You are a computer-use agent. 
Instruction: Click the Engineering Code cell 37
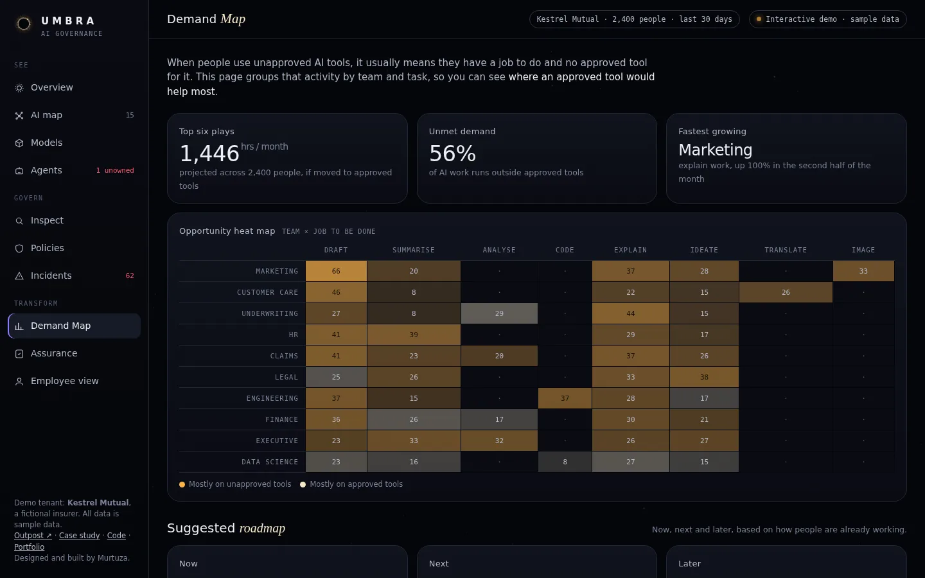click(565, 398)
